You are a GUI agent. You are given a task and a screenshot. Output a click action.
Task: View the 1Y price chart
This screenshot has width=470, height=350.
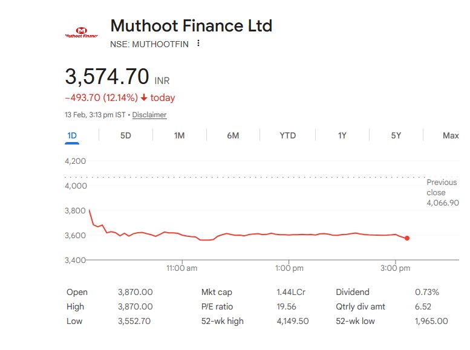click(342, 135)
